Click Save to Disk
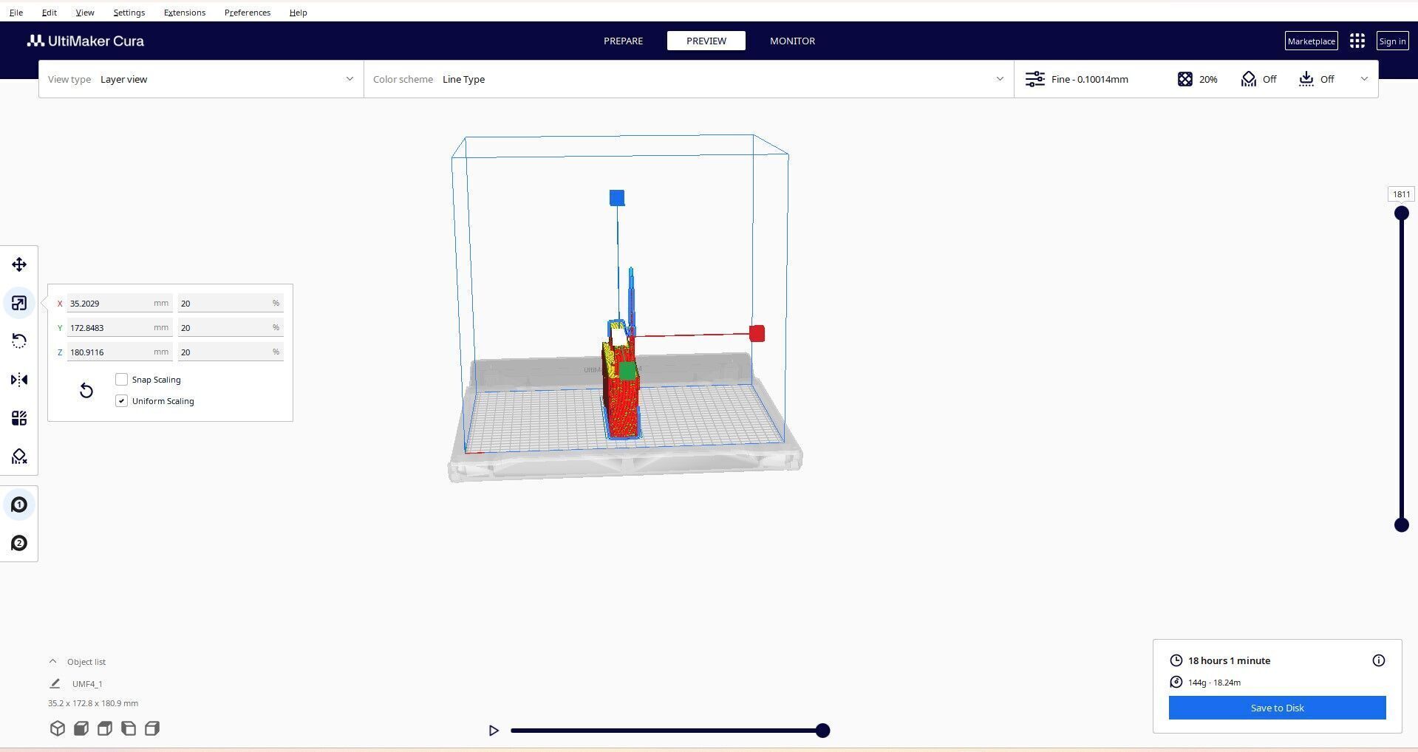 pyautogui.click(x=1277, y=708)
